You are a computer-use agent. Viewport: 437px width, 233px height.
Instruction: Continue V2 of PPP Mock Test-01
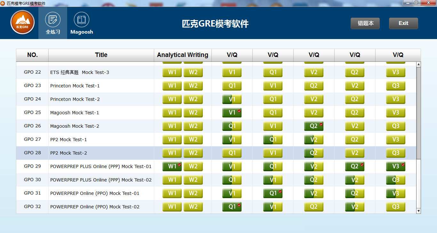tap(314, 166)
